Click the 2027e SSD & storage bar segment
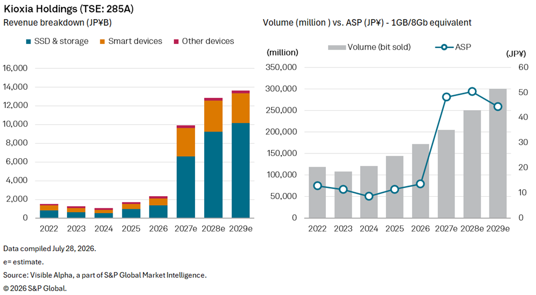Screen dimensions: 536x295 point(186,187)
